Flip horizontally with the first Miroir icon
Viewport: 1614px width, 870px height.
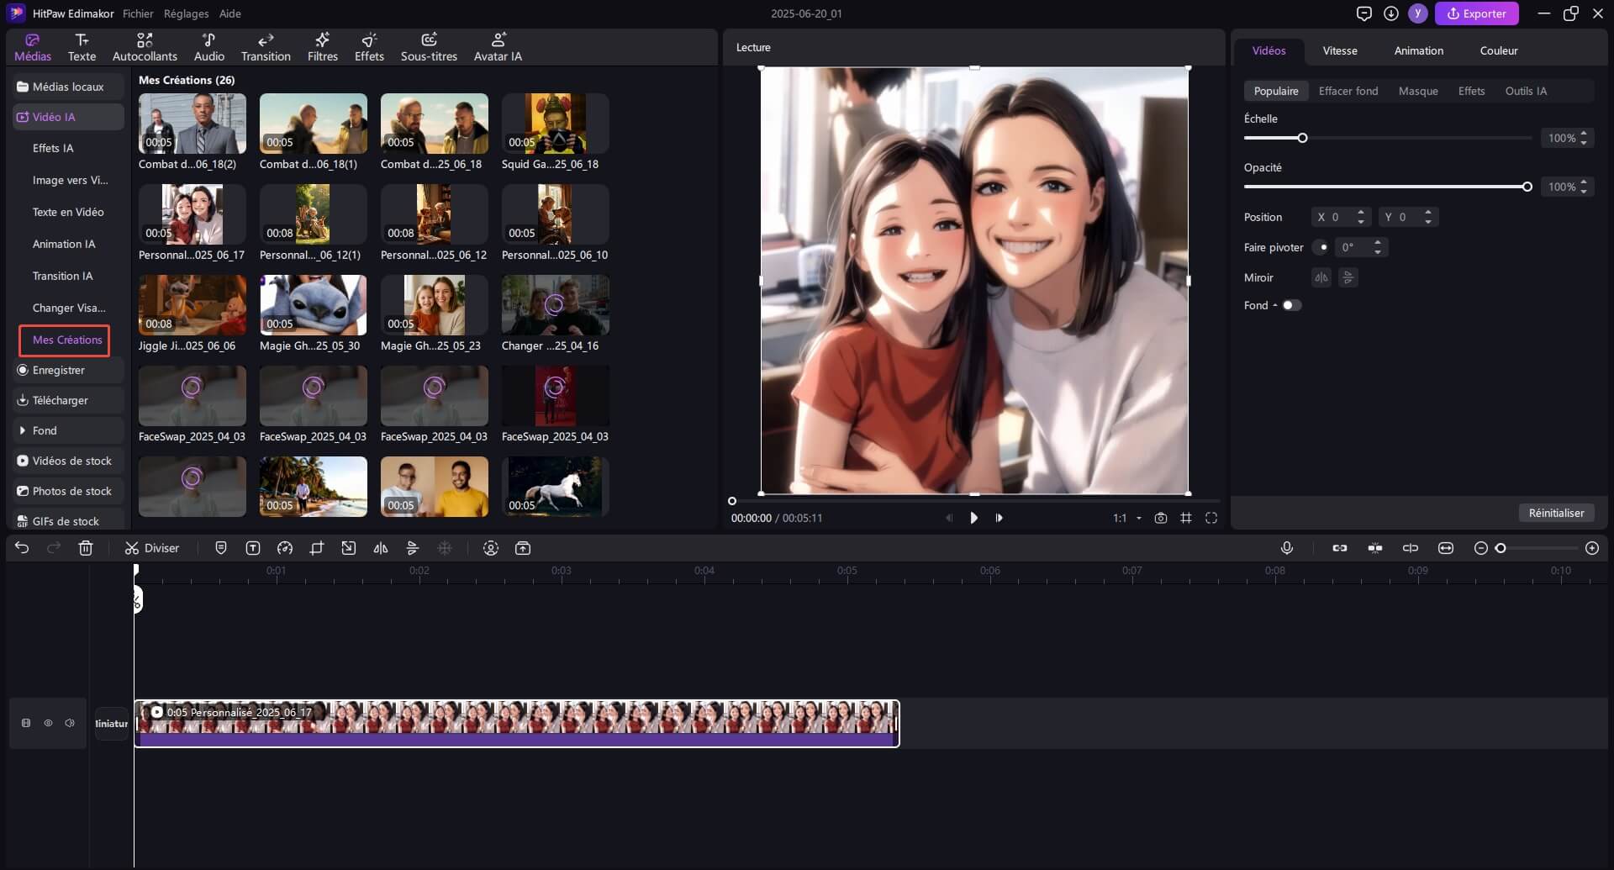coord(1321,277)
